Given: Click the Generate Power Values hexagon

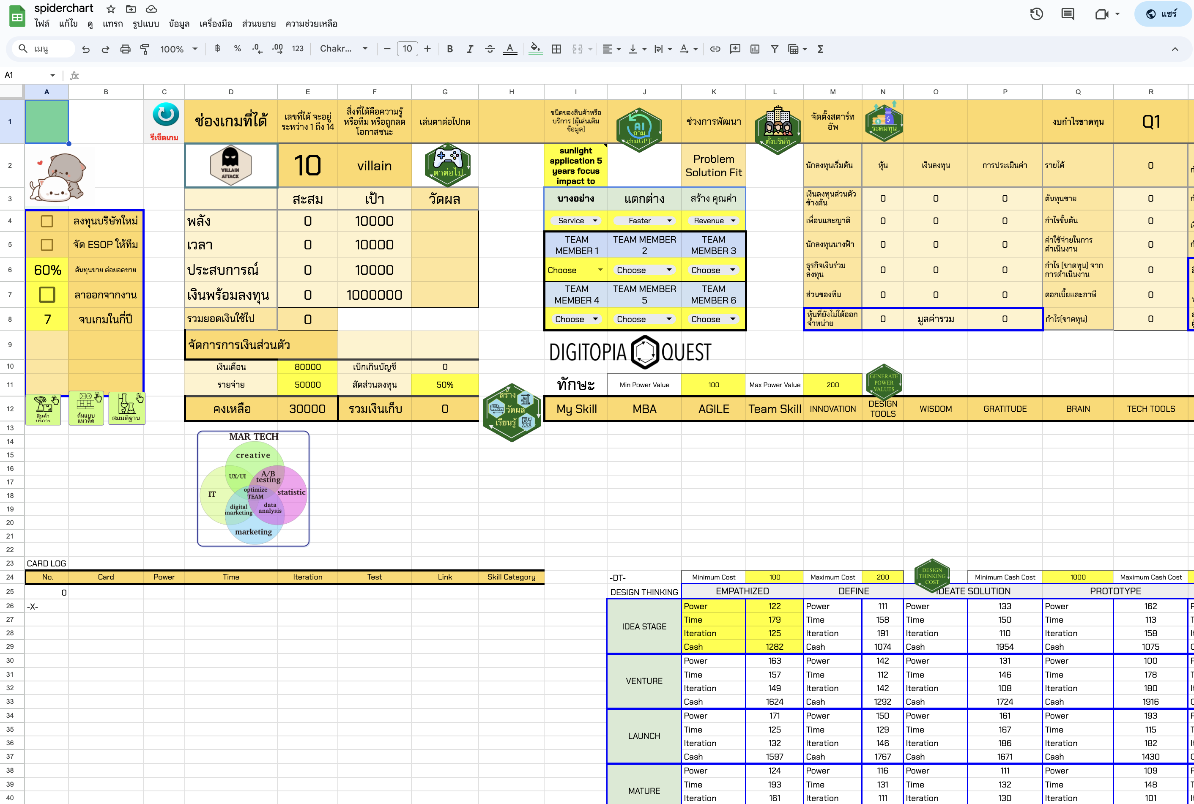Looking at the screenshot, I should tap(884, 382).
